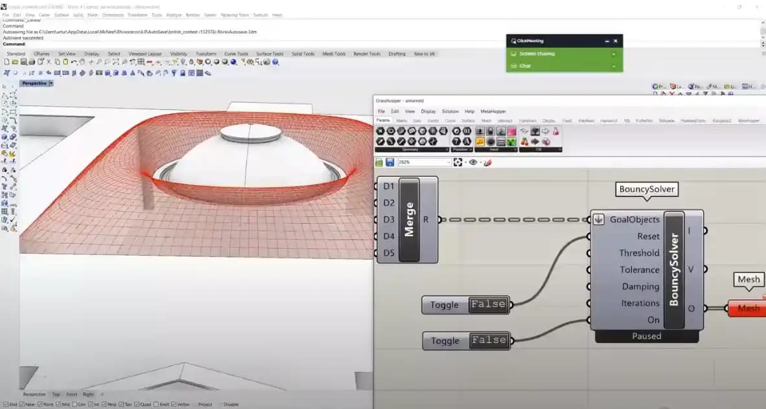Collapse Screen sharing section in ClickMeeting
766x409 pixels.
coord(614,54)
